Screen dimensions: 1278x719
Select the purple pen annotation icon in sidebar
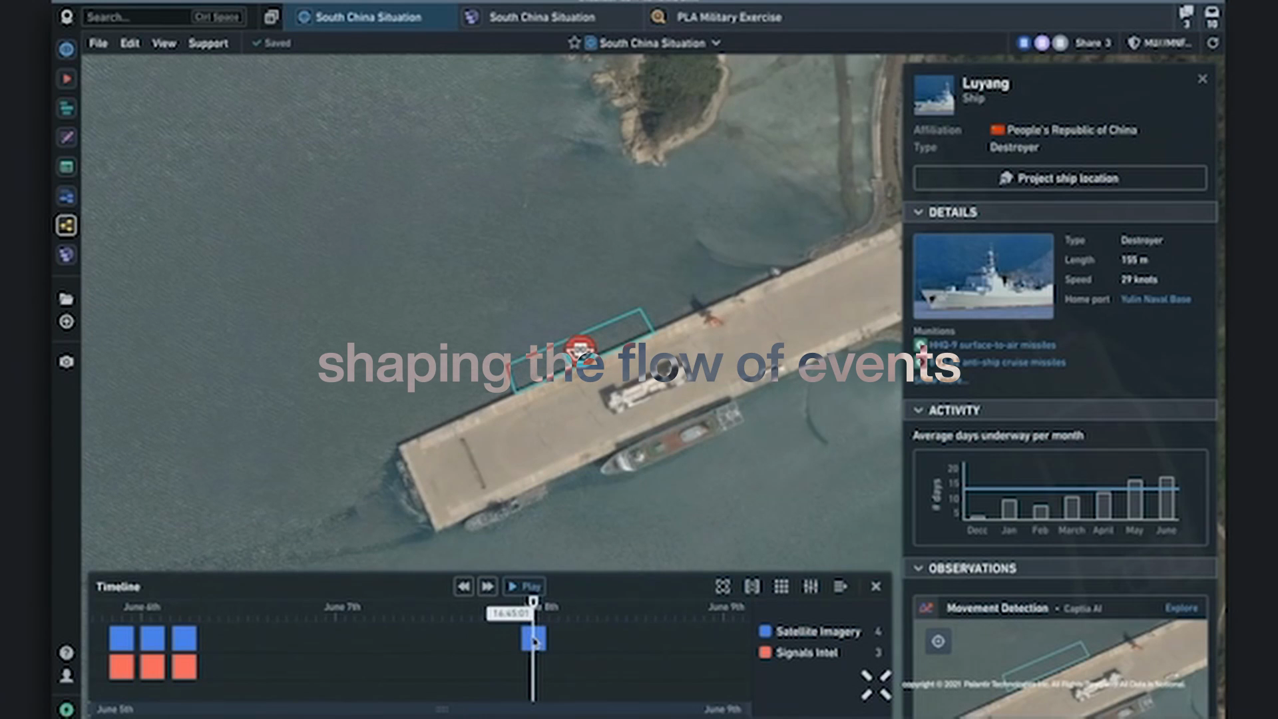coord(67,137)
